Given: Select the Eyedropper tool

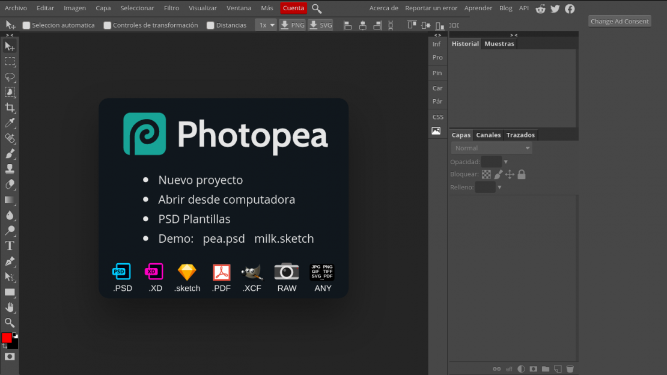Looking at the screenshot, I should [9, 123].
